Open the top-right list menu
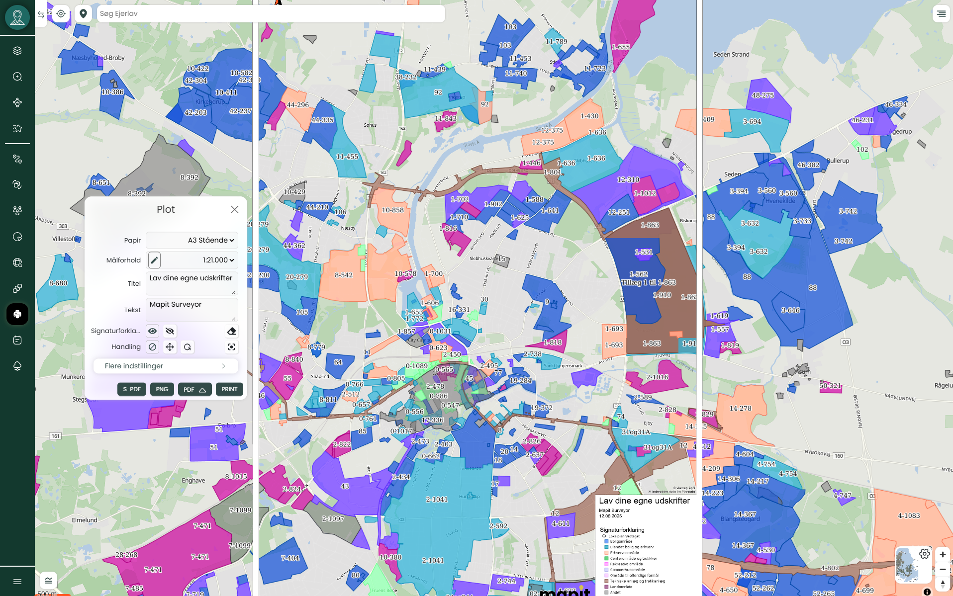Screen dimensions: 953x596 coord(941,14)
